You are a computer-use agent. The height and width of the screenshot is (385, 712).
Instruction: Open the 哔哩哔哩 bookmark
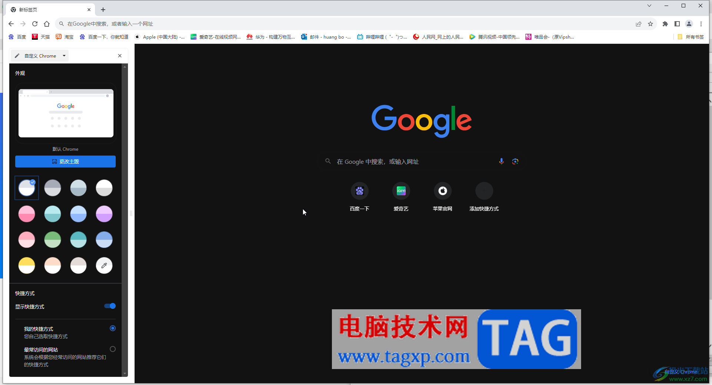(x=382, y=37)
